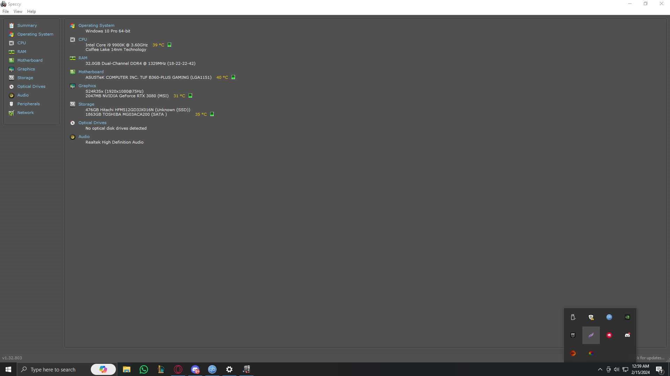The image size is (670, 376).
Task: Open Discord icon in tray overflow
Action: pyautogui.click(x=627, y=335)
